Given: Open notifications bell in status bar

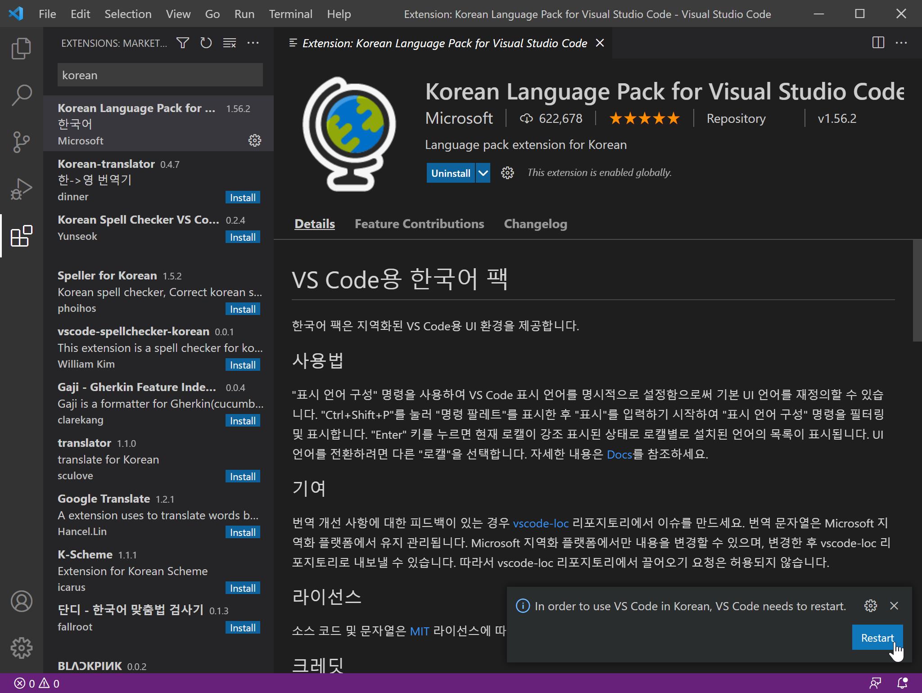Looking at the screenshot, I should pyautogui.click(x=902, y=683).
